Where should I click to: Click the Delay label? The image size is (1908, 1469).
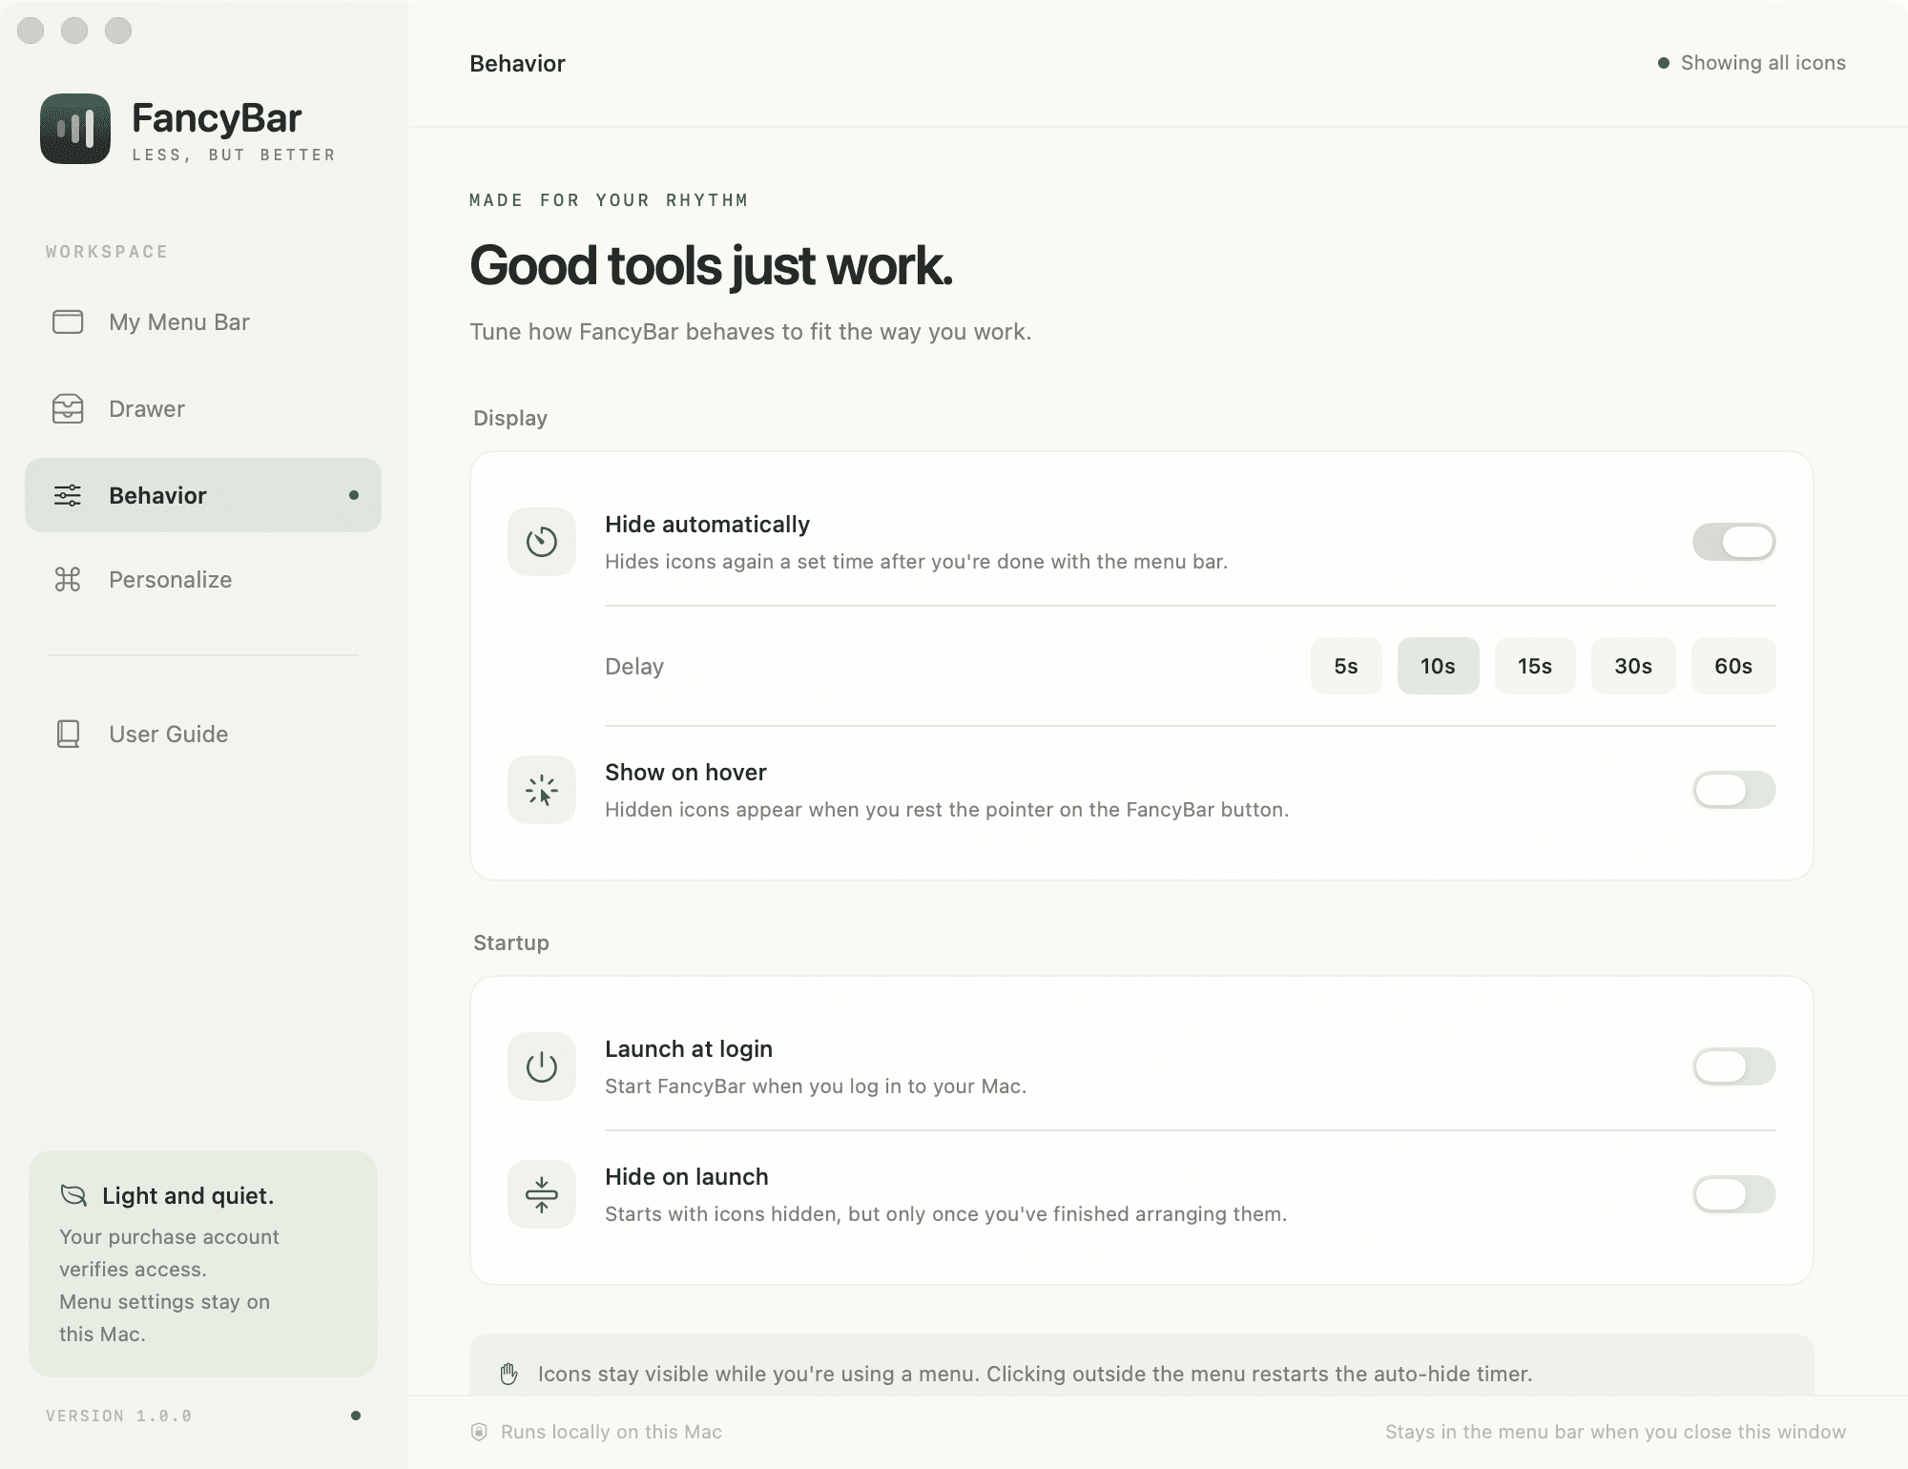pyautogui.click(x=634, y=666)
